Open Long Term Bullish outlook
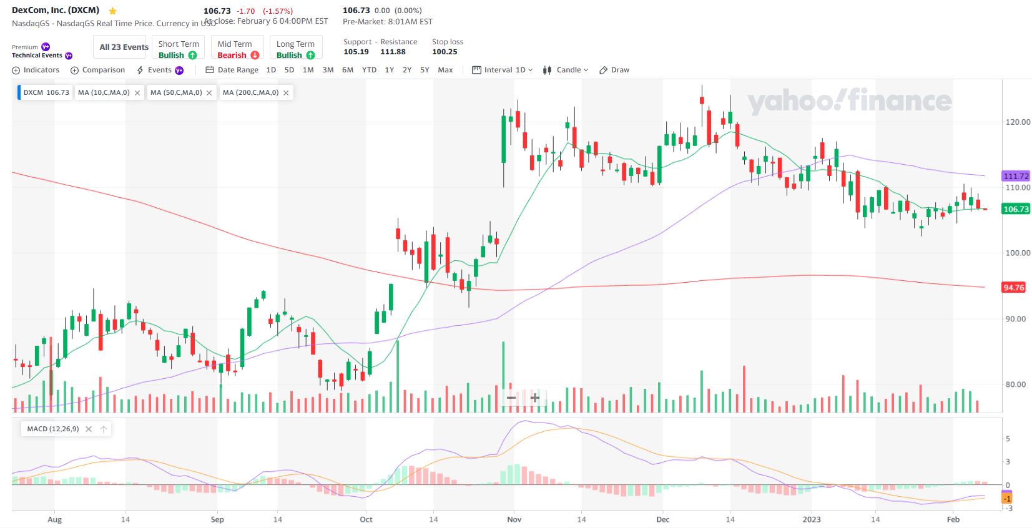 tap(296, 47)
